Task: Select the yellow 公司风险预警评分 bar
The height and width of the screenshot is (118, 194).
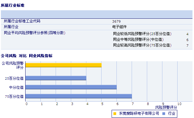Action: pos(64,65)
